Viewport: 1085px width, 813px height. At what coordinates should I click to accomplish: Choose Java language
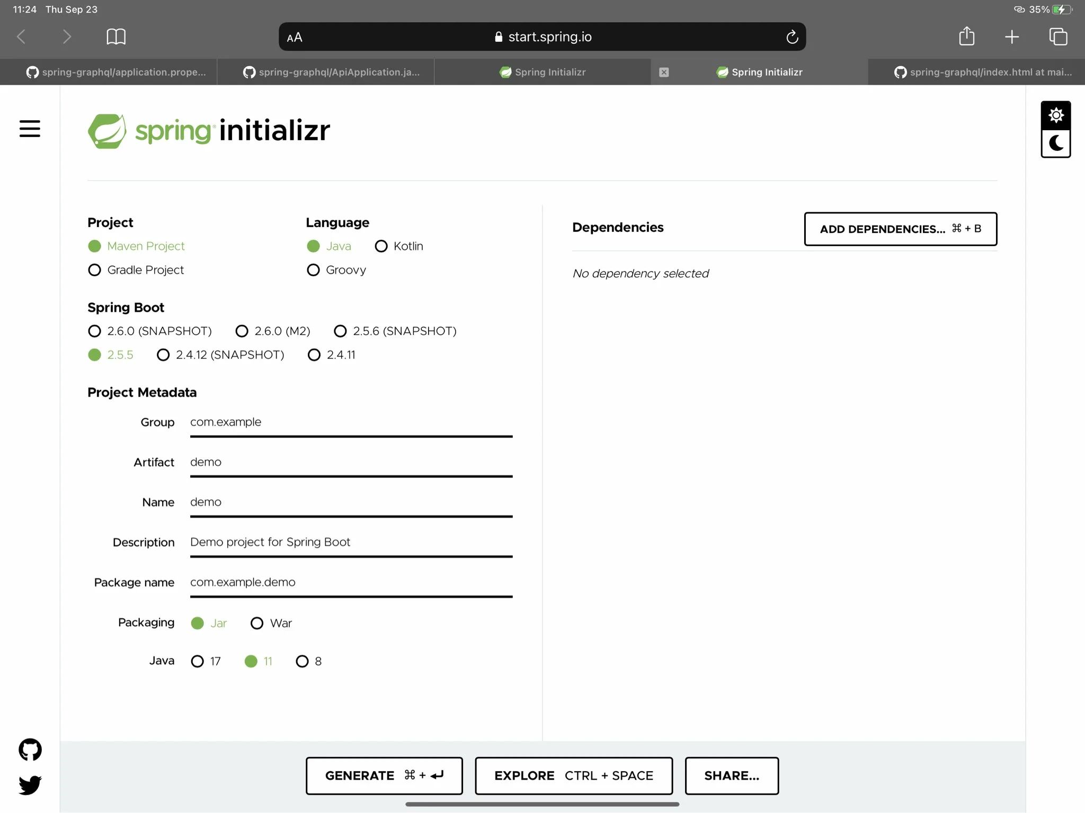coord(328,246)
